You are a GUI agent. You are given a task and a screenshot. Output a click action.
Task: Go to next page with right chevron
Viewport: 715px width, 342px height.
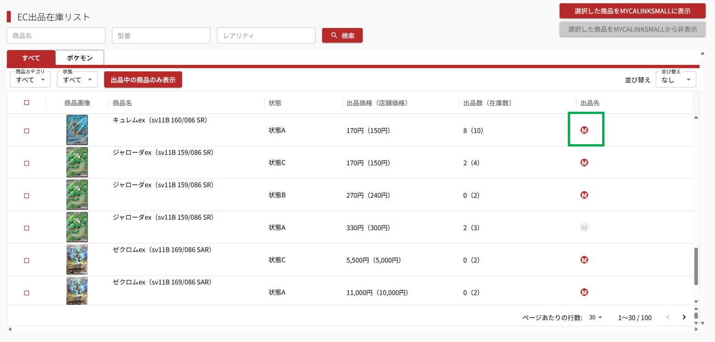coord(684,317)
